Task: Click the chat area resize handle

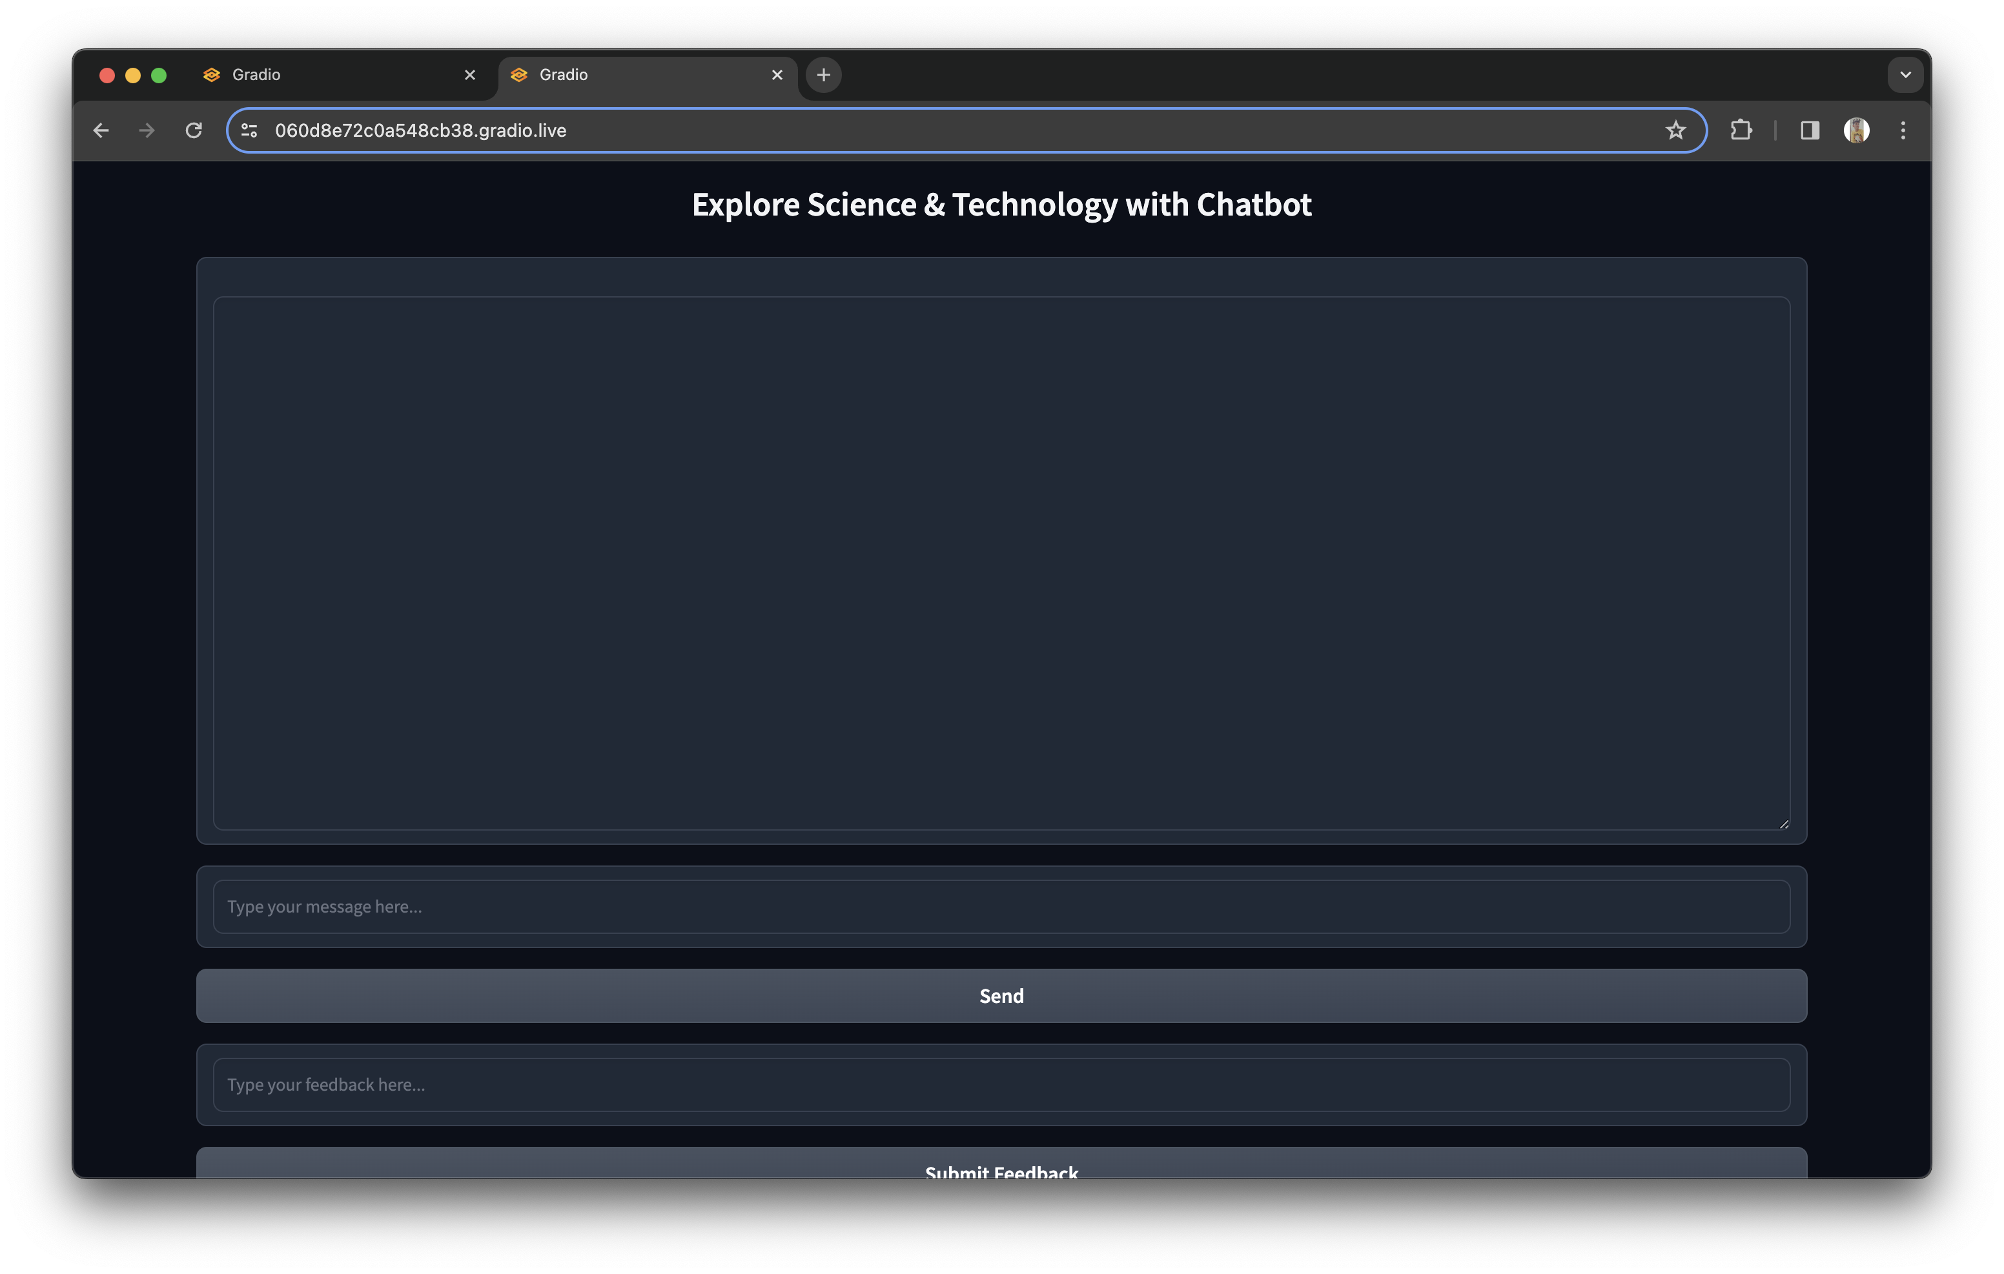Action: point(1783,824)
